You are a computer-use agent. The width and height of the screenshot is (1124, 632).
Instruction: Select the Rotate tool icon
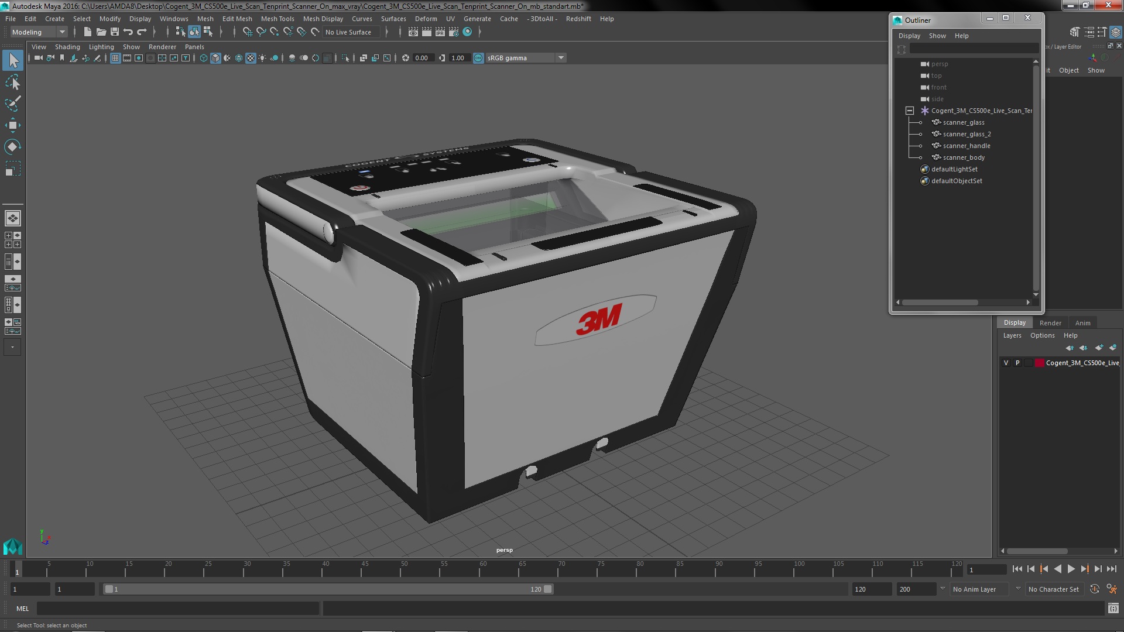click(x=12, y=147)
